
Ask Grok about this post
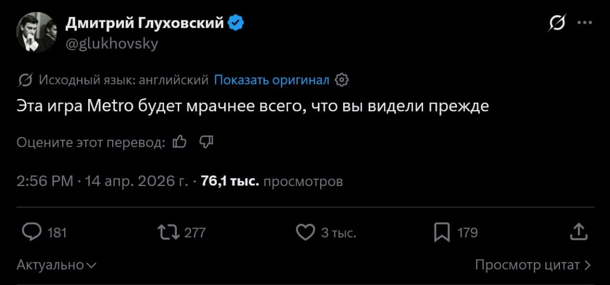557,21
